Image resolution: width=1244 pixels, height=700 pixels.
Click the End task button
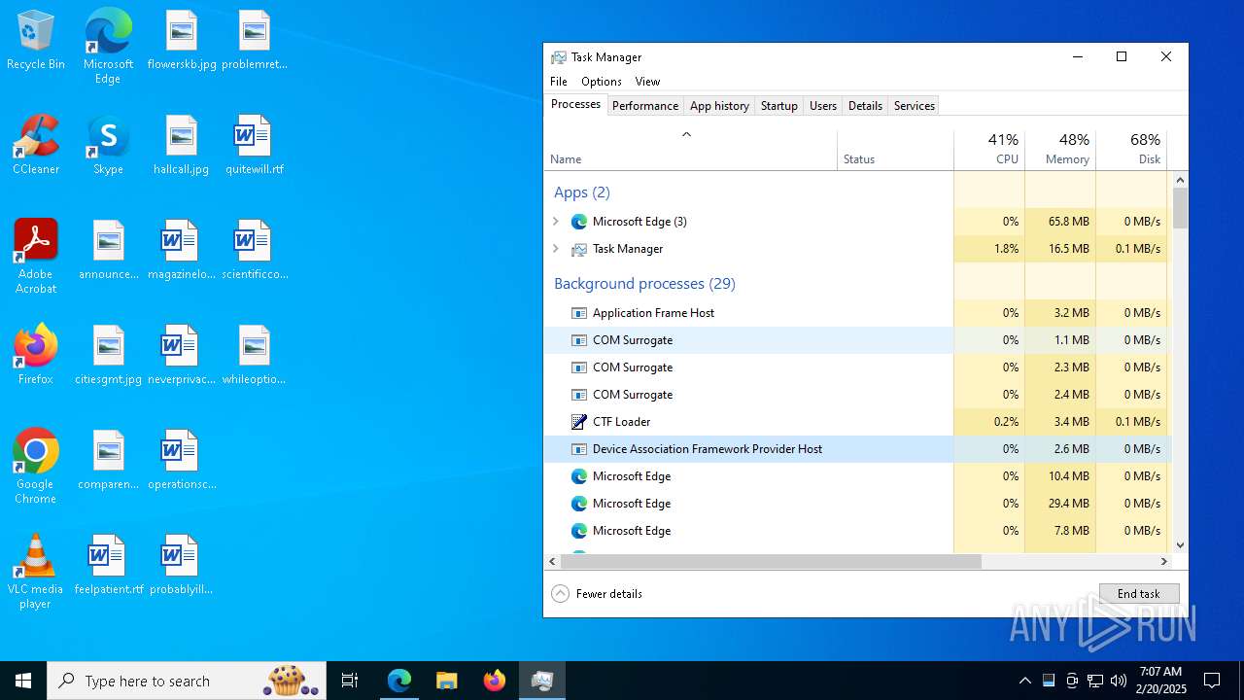(1139, 594)
